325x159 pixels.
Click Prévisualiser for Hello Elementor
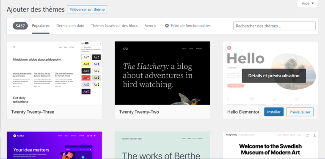click(x=300, y=112)
